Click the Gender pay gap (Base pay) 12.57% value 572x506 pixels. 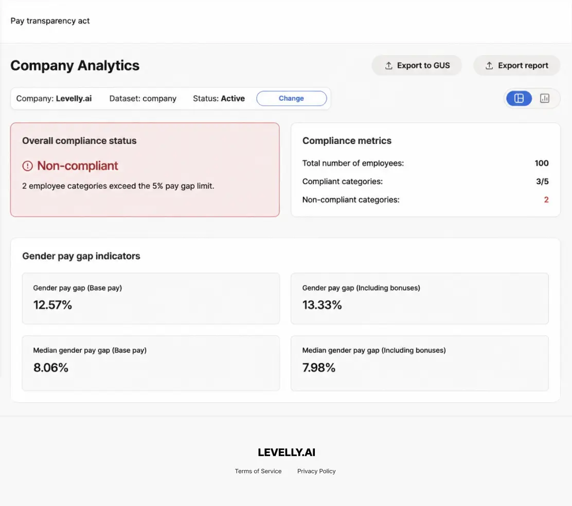click(x=52, y=305)
